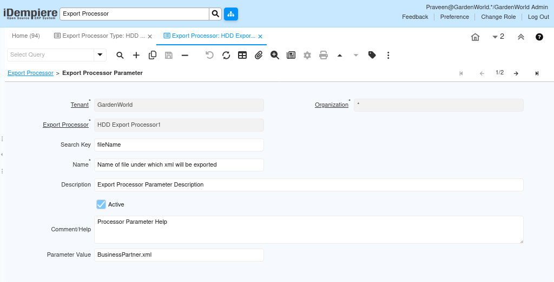Viewport: 554px width, 282px height.
Task: Toggle grid view icon
Action: pos(242,55)
